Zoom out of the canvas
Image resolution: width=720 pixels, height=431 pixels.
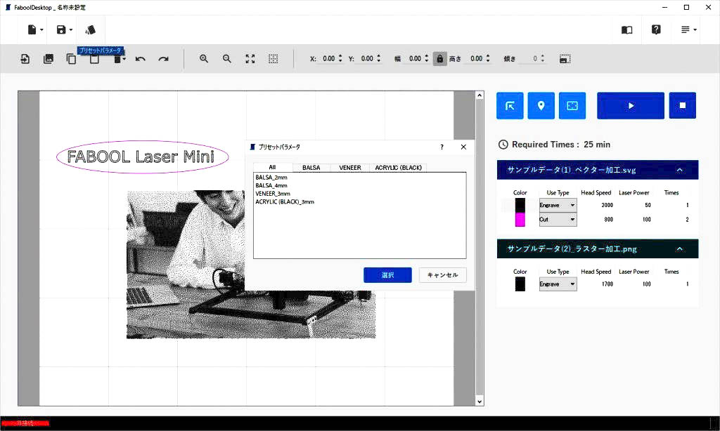[x=227, y=59]
